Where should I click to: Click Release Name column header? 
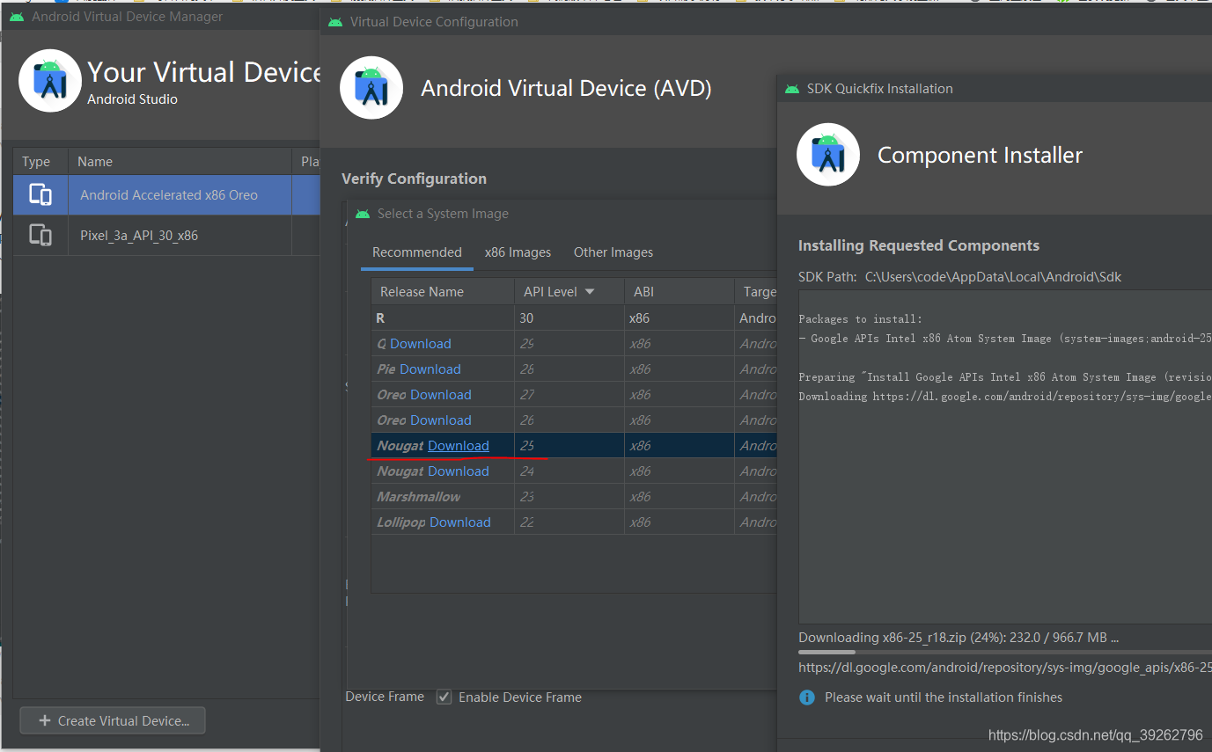[x=443, y=292]
